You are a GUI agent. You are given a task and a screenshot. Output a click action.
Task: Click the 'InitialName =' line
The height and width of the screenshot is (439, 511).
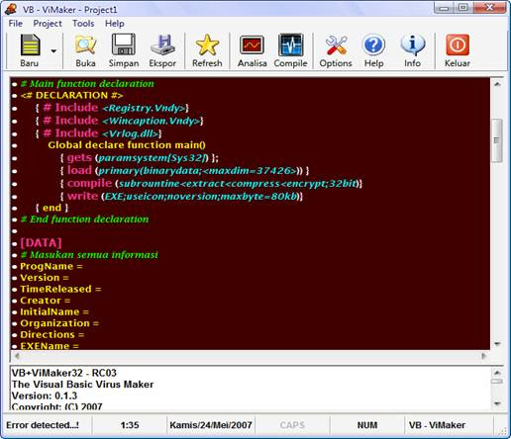[54, 312]
